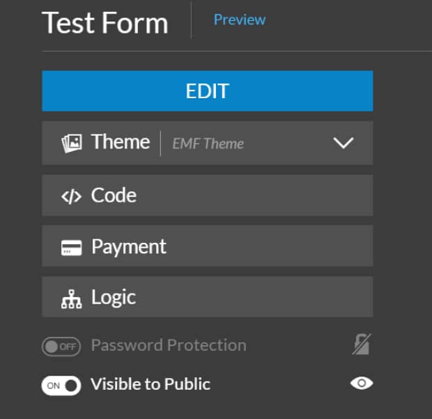This screenshot has height=419, width=432.
Task: Click the crossed-out lock icon
Action: tap(362, 345)
